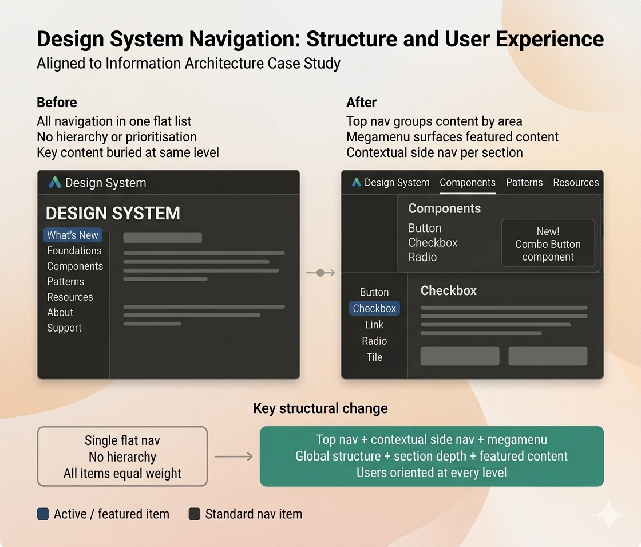
Task: Click text "Top nav groups content by area"
Action: pos(434,121)
